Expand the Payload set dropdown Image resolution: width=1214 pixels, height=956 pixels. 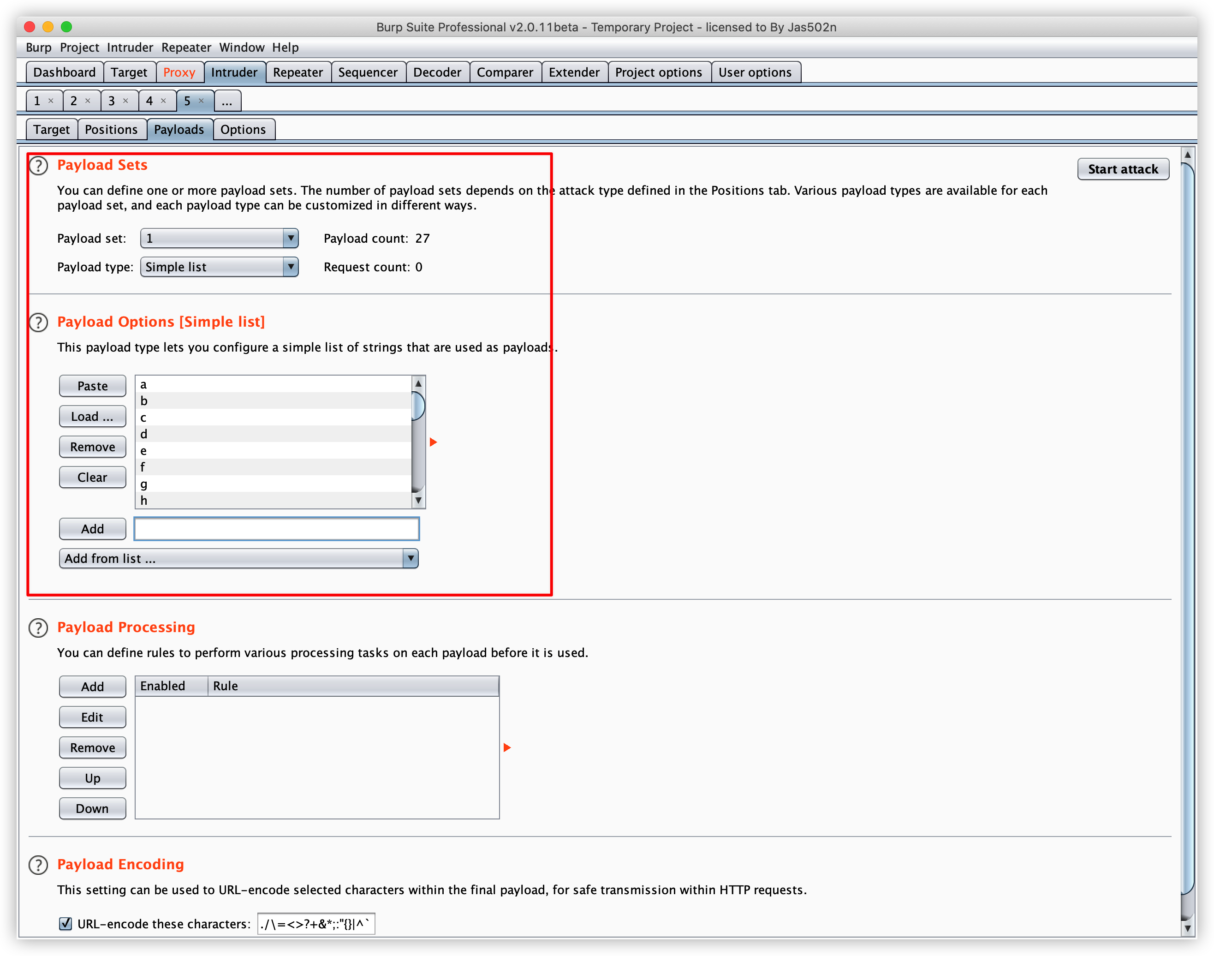(290, 239)
